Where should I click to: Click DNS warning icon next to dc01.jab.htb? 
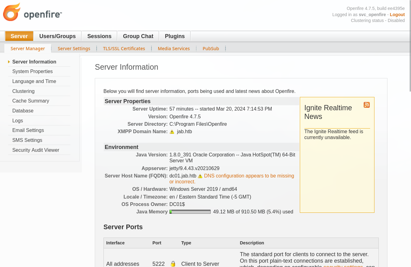point(200,176)
